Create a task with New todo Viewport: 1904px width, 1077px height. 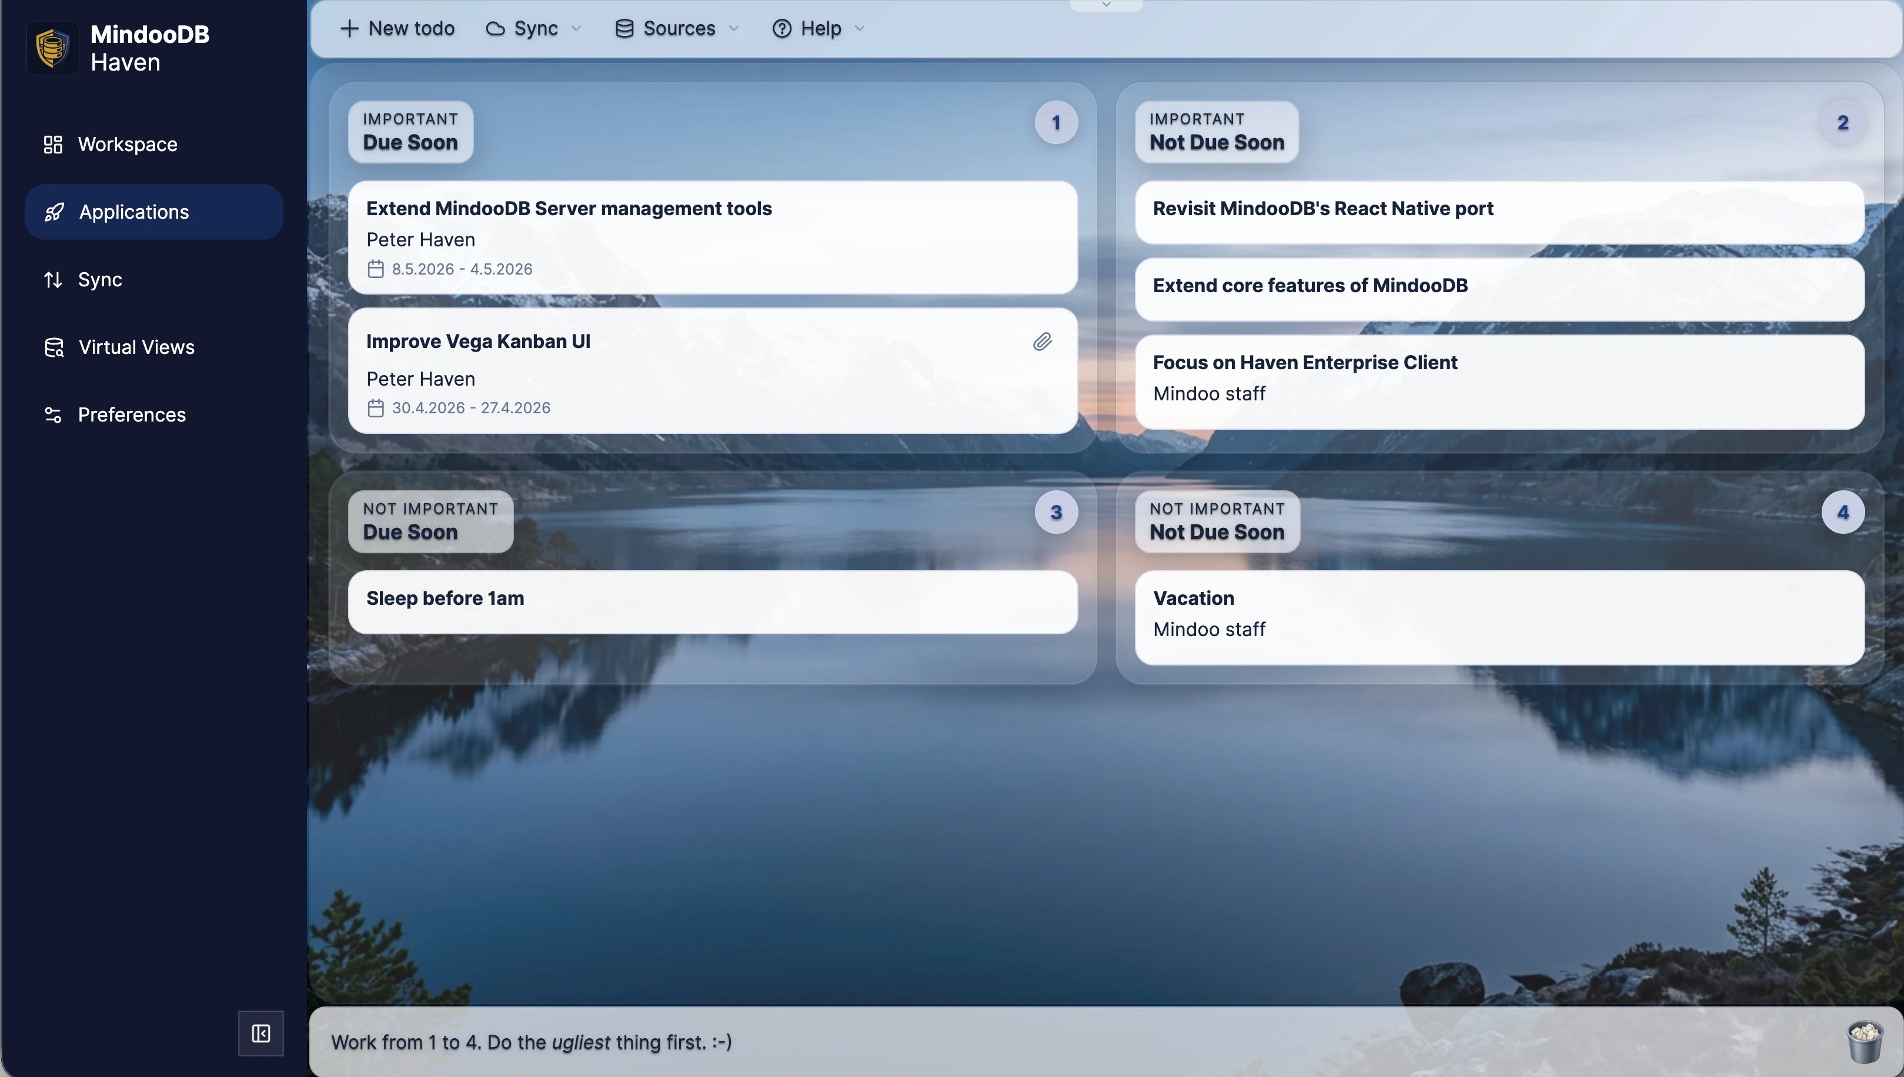tap(397, 28)
